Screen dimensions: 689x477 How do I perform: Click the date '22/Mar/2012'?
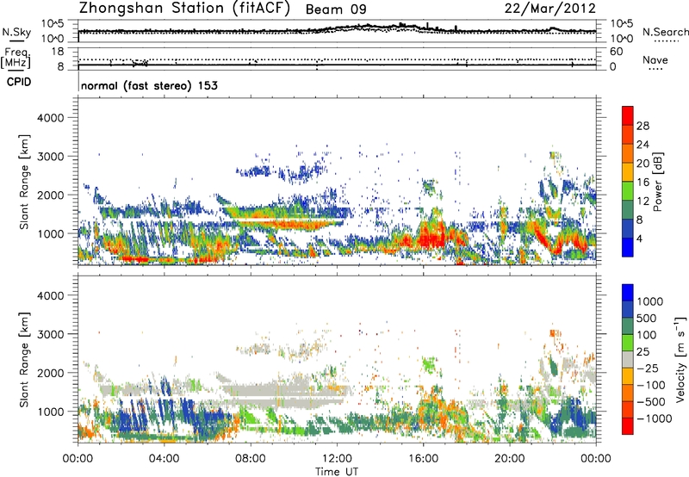pyautogui.click(x=549, y=9)
